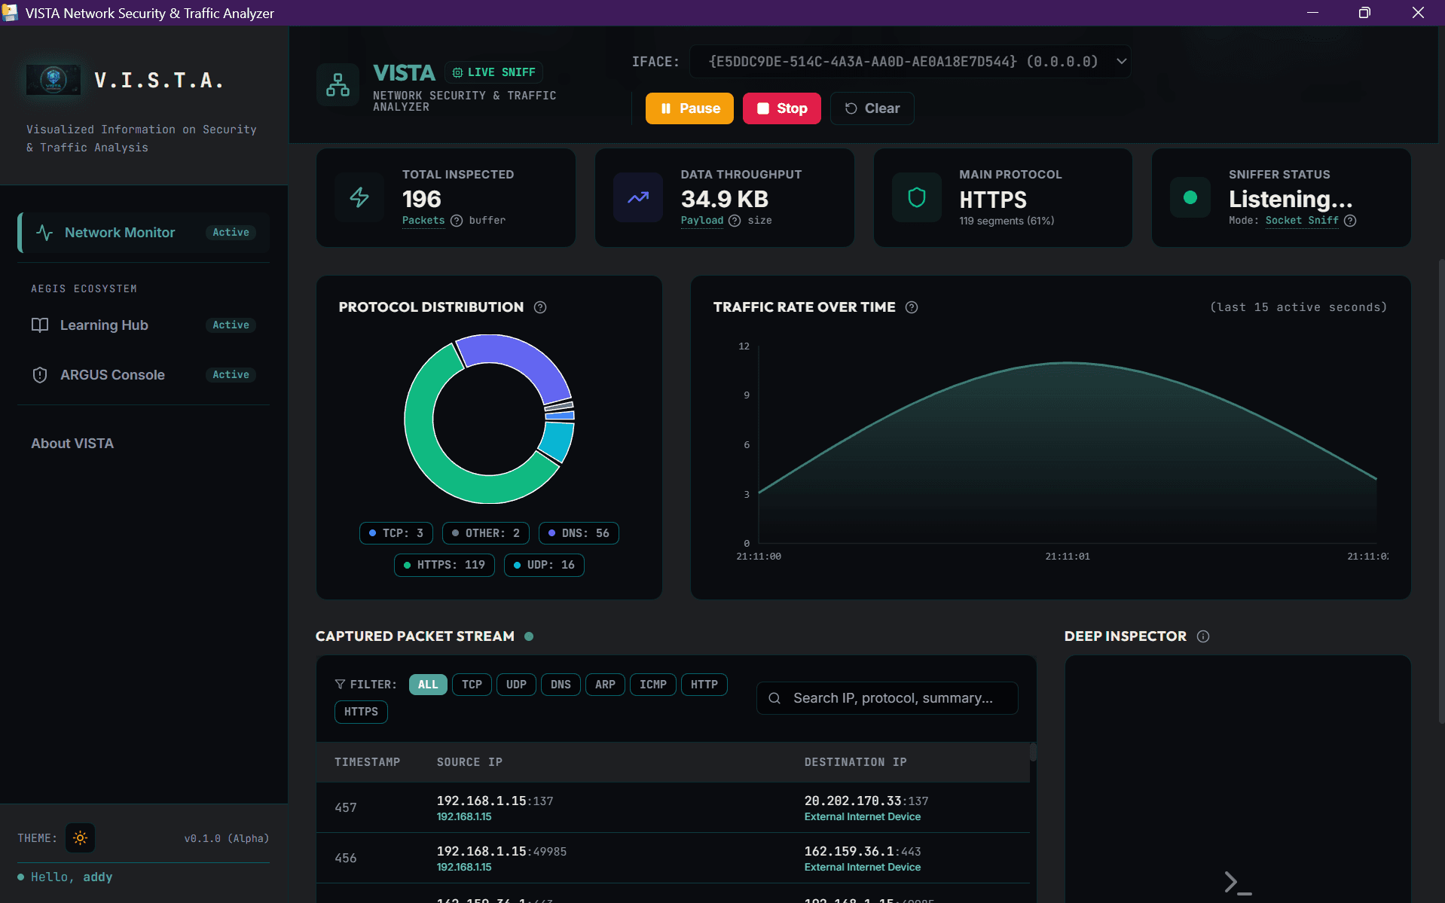1445x903 pixels.
Task: Click the lightning bolt Total Inspected icon
Action: [359, 197]
